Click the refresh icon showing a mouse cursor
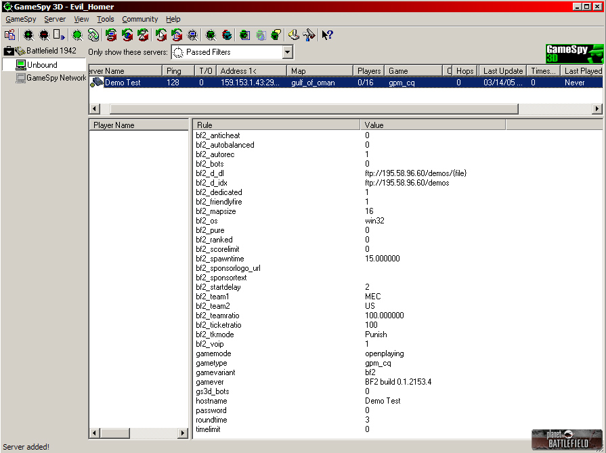Screen dimensions: 606x453 point(161,35)
